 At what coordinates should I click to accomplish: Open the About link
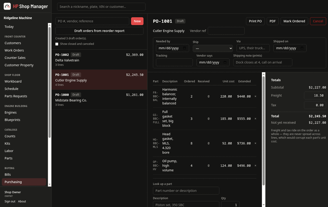tap(22, 202)
